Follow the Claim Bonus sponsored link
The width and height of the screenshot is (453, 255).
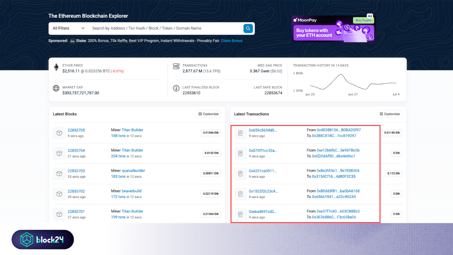point(232,41)
